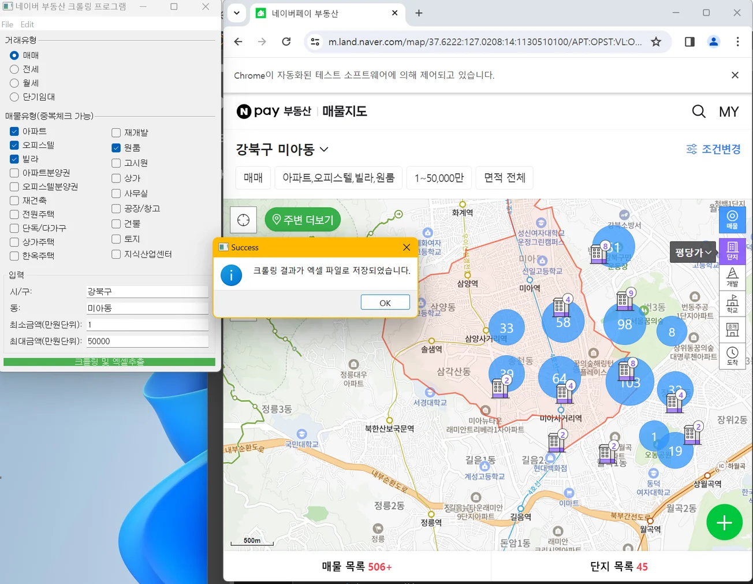
Task: Enable the 지식산업센터 checkbox
Action: pyautogui.click(x=116, y=254)
